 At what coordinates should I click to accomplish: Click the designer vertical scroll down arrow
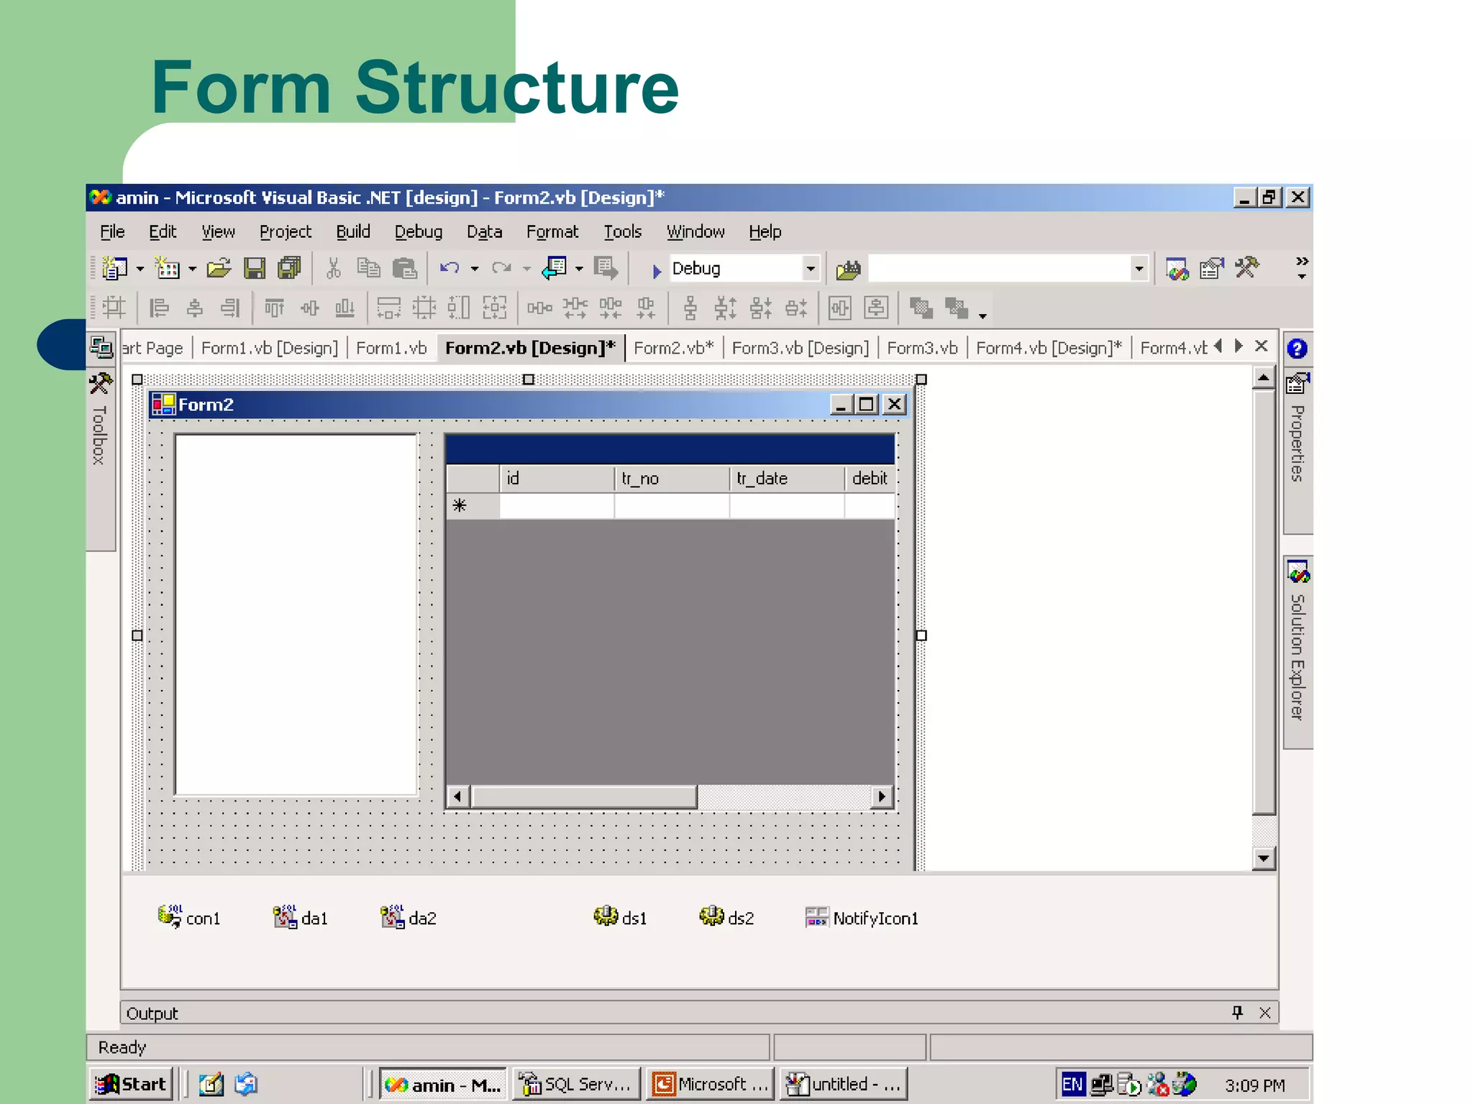[x=1264, y=857]
